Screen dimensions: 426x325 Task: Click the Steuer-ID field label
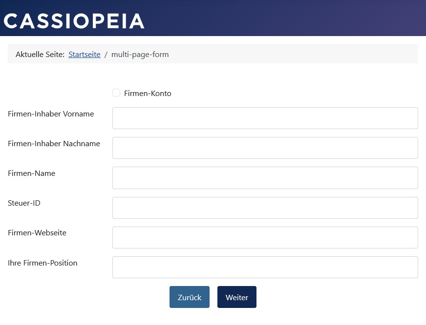click(24, 203)
